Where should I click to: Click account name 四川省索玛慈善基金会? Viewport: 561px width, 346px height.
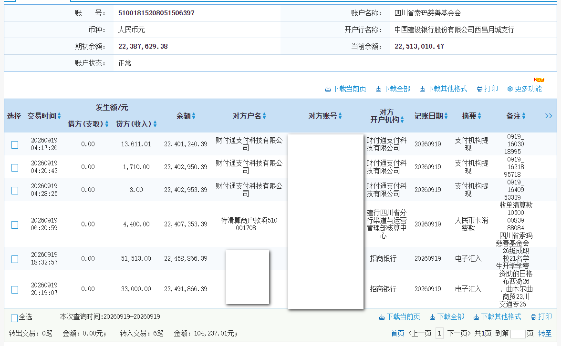427,13
